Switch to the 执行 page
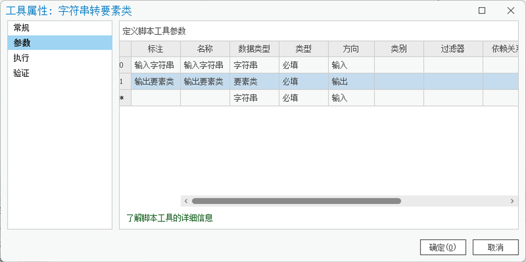This screenshot has height=262, width=526. (x=21, y=58)
